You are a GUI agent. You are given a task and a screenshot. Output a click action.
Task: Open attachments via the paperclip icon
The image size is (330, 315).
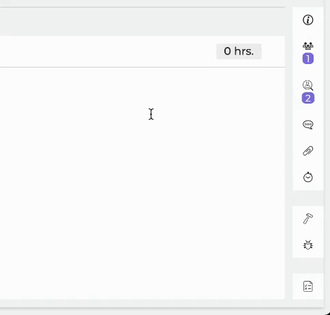[308, 151]
